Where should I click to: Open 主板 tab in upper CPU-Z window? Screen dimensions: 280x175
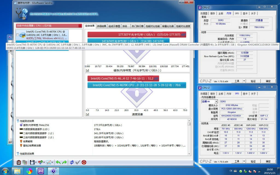click(221, 13)
